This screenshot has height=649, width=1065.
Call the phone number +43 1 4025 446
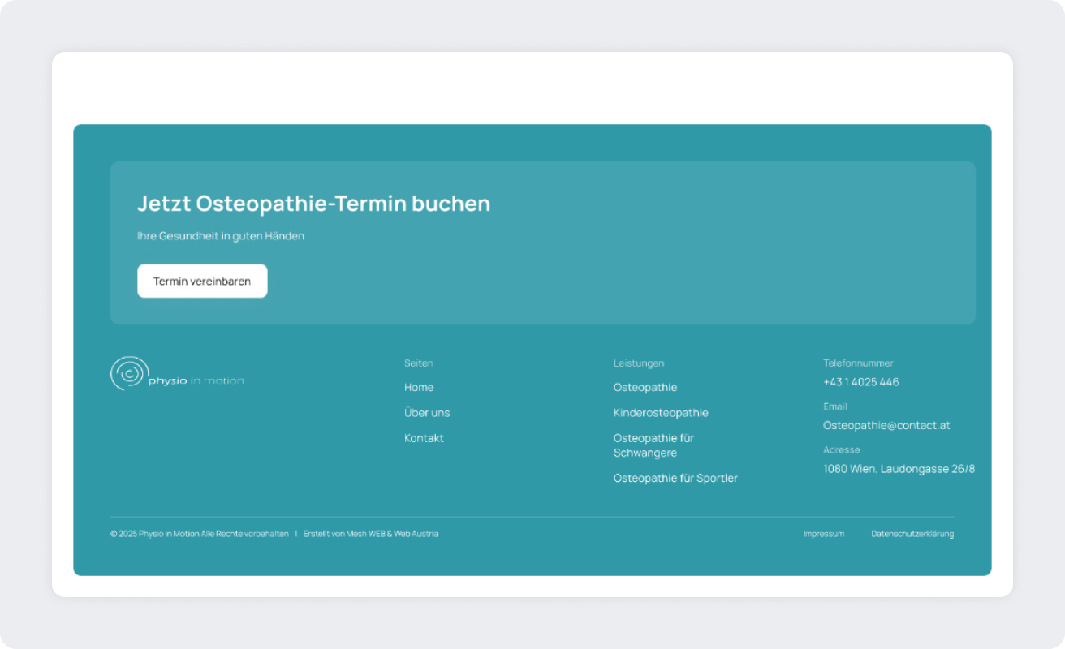click(861, 381)
